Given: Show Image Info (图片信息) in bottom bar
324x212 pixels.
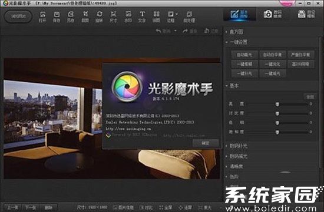Looking at the screenshot, I should click(x=123, y=207).
